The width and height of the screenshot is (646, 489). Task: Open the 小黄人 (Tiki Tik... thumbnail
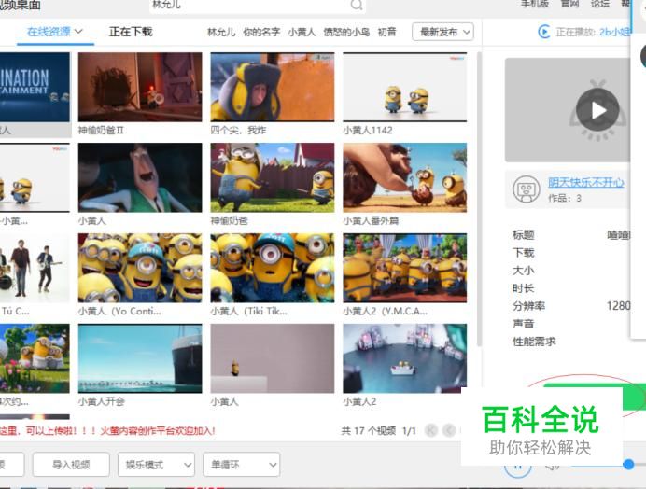pyautogui.click(x=273, y=268)
